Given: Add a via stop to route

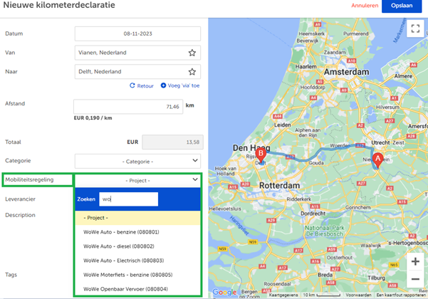Looking at the screenshot, I should [x=180, y=85].
